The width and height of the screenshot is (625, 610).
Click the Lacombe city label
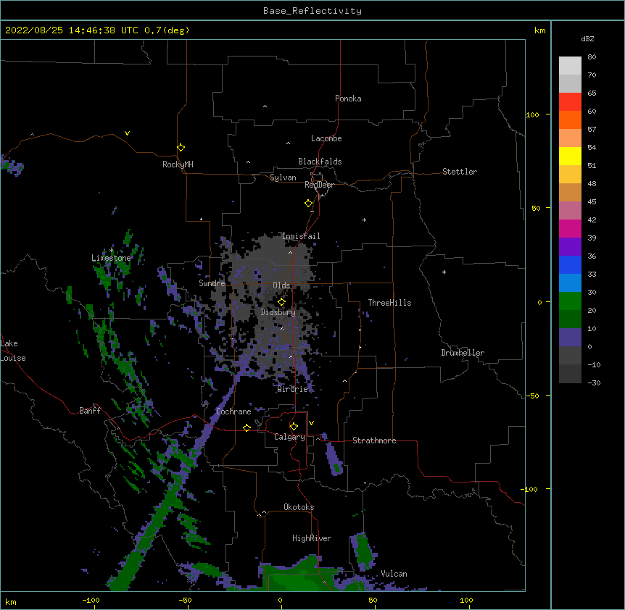pyautogui.click(x=326, y=138)
